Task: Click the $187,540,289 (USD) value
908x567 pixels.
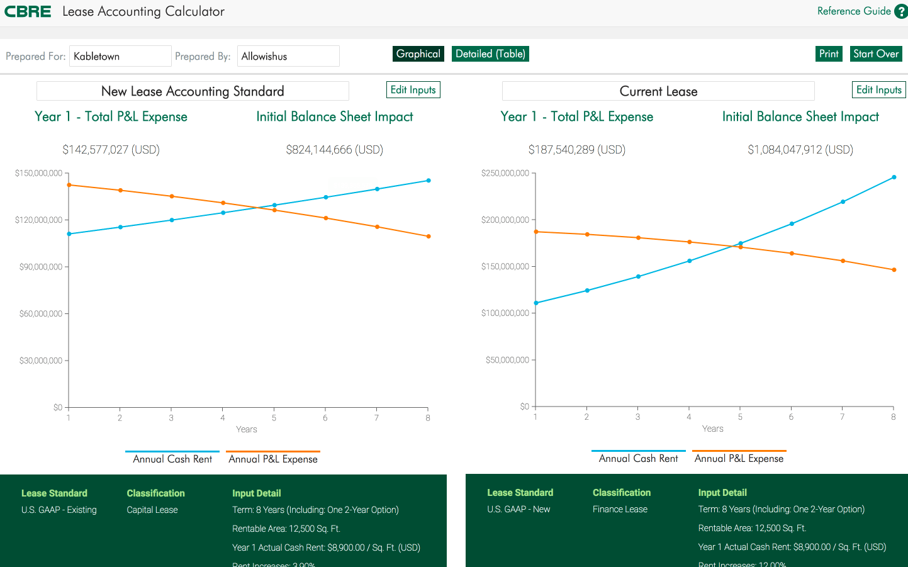Action: coord(577,150)
